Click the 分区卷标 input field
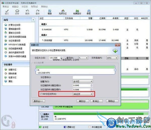 tap(83, 77)
